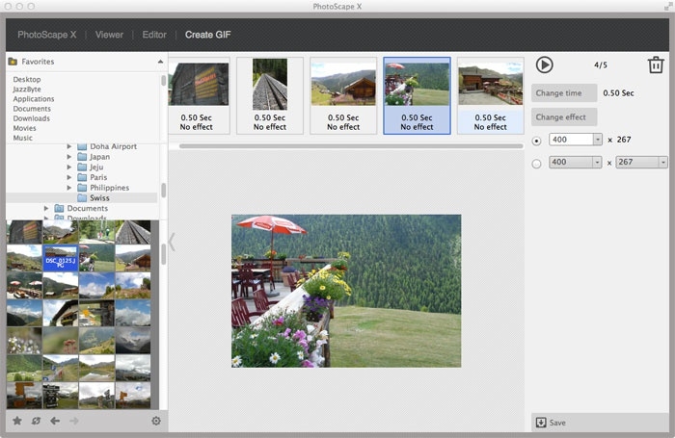Play the GIF animation preview
Viewport: 675px width, 438px height.
coord(545,64)
